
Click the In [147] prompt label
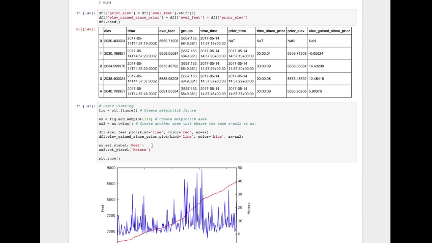click(x=86, y=106)
